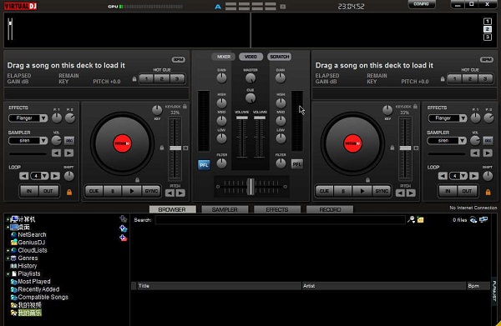Click SYNC on the right deck

point(382,191)
